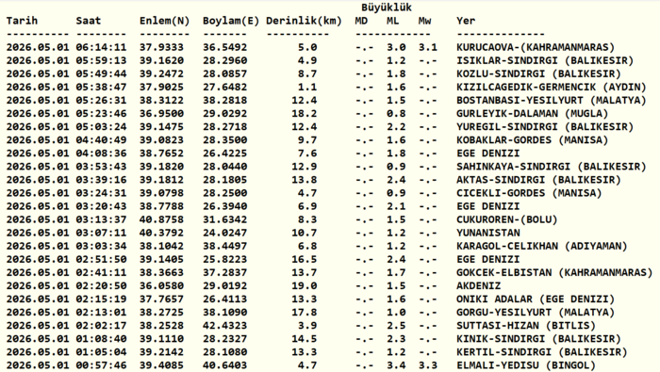Click the ML column header
The image size is (660, 372).
(x=393, y=21)
